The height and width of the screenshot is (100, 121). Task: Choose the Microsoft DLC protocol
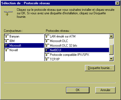coord(77,41)
